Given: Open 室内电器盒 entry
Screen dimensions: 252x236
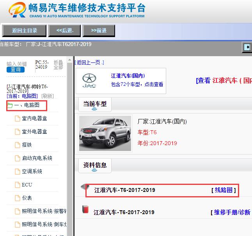Looking at the screenshot, I should point(34,119).
